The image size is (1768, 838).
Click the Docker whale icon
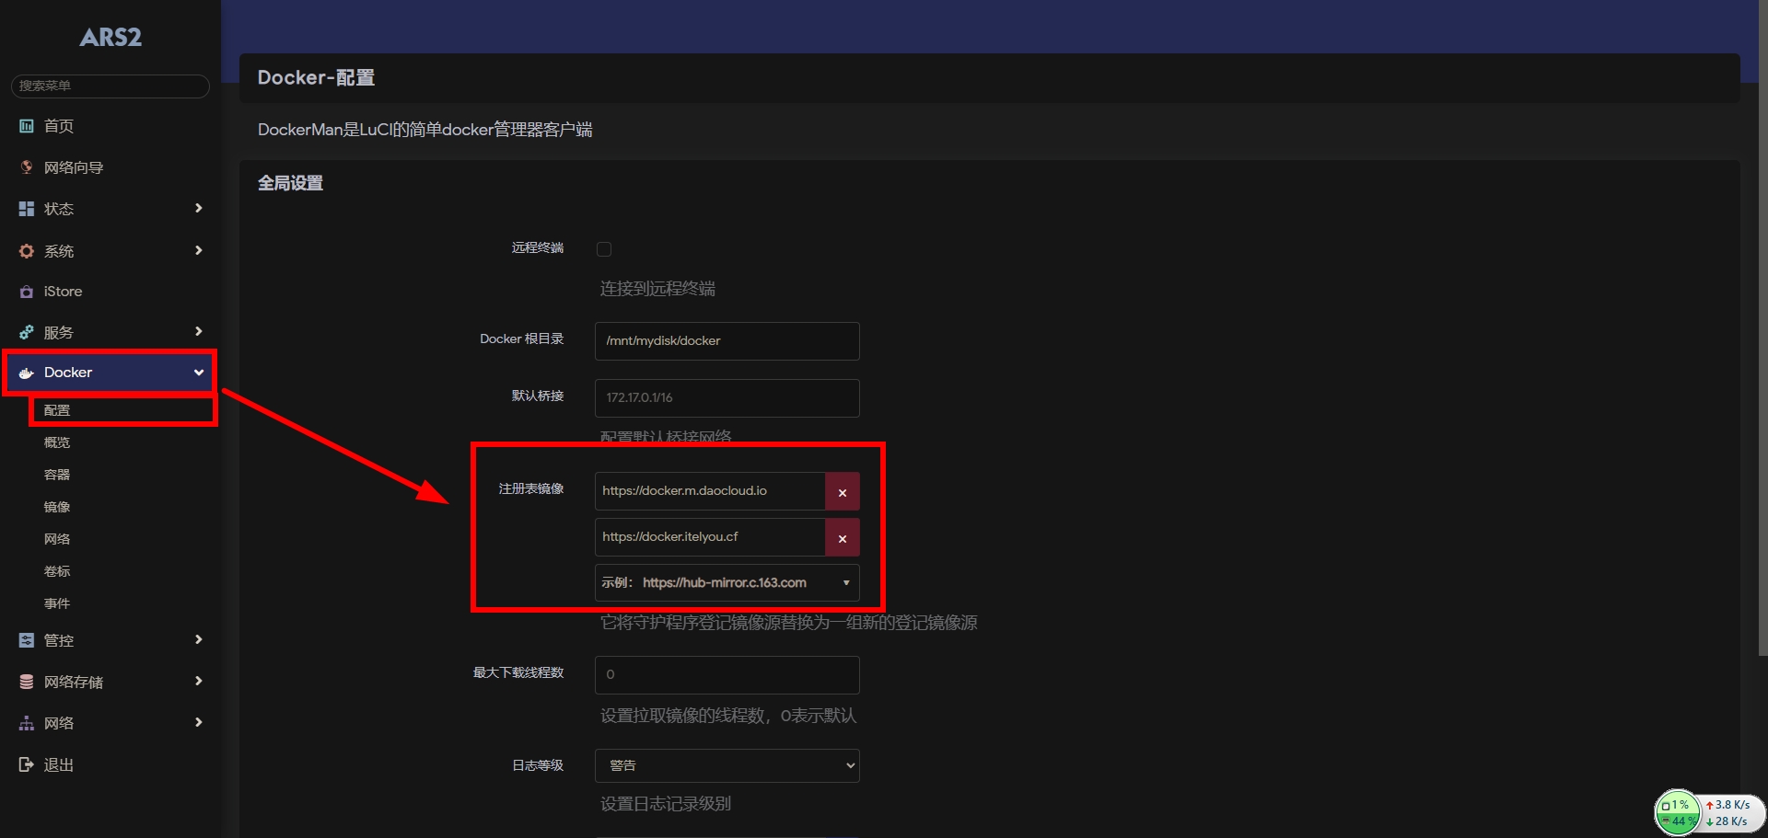click(27, 373)
